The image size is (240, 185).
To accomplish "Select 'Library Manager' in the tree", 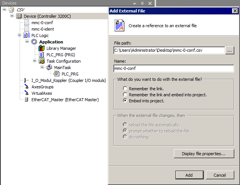I will coord(61,48).
